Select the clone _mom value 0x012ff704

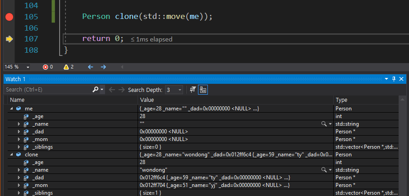point(152,185)
